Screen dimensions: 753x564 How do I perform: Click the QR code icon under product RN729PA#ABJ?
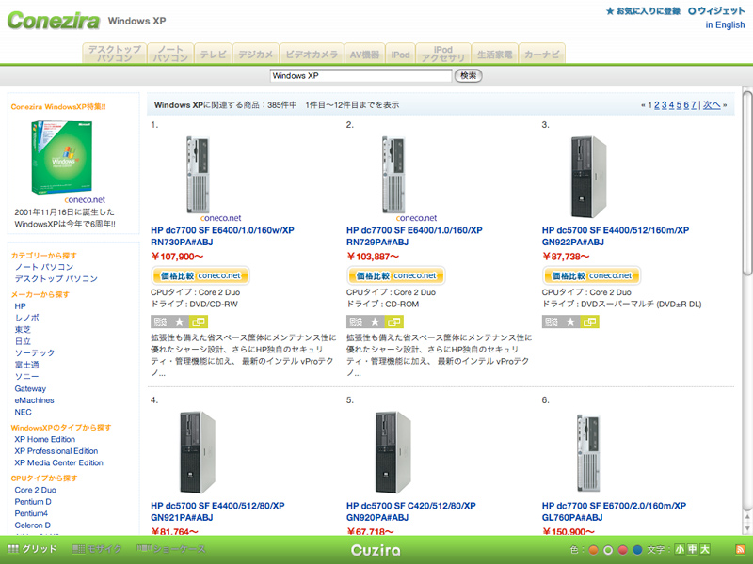point(356,321)
